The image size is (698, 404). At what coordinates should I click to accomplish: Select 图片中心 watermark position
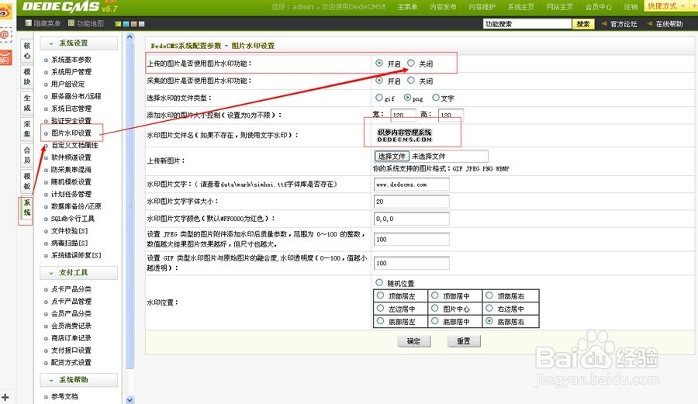[435, 309]
